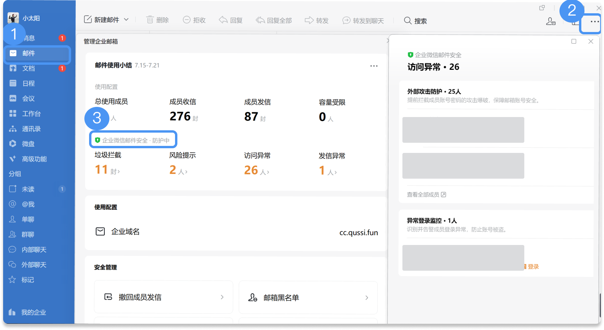Viewport: 604px width, 330px height.
Task: Expand the 撤回成员发信 chevron
Action: coord(222,297)
